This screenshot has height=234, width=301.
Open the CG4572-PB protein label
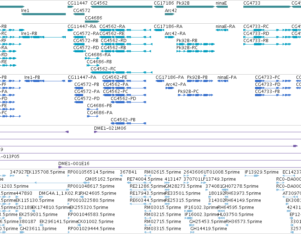tap(87, 84)
